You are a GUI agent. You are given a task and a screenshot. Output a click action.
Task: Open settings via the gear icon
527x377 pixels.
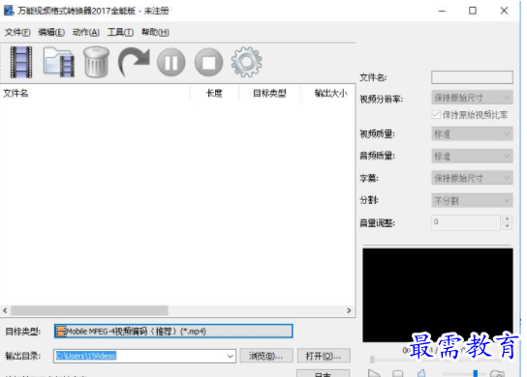pyautogui.click(x=246, y=62)
